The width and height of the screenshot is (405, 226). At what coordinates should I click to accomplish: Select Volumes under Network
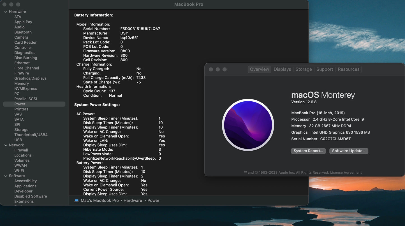pyautogui.click(x=22, y=160)
